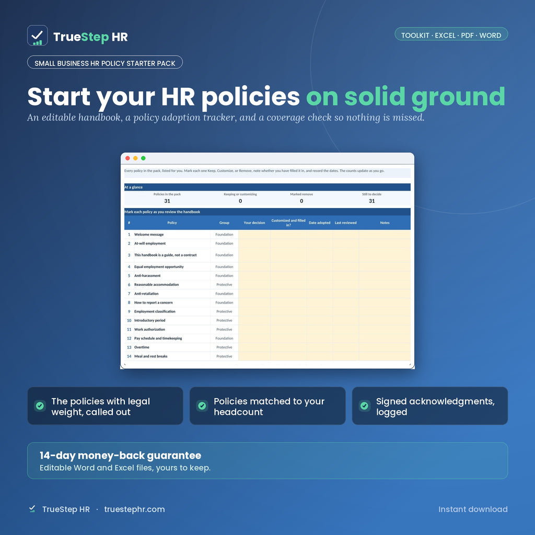Viewport: 535px width, 535px height.
Task: Click the 'Date adopted' column header
Action: tap(319, 223)
